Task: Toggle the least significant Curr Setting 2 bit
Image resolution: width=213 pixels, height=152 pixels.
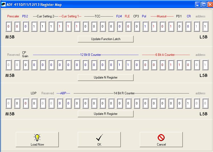Action: click(51, 26)
